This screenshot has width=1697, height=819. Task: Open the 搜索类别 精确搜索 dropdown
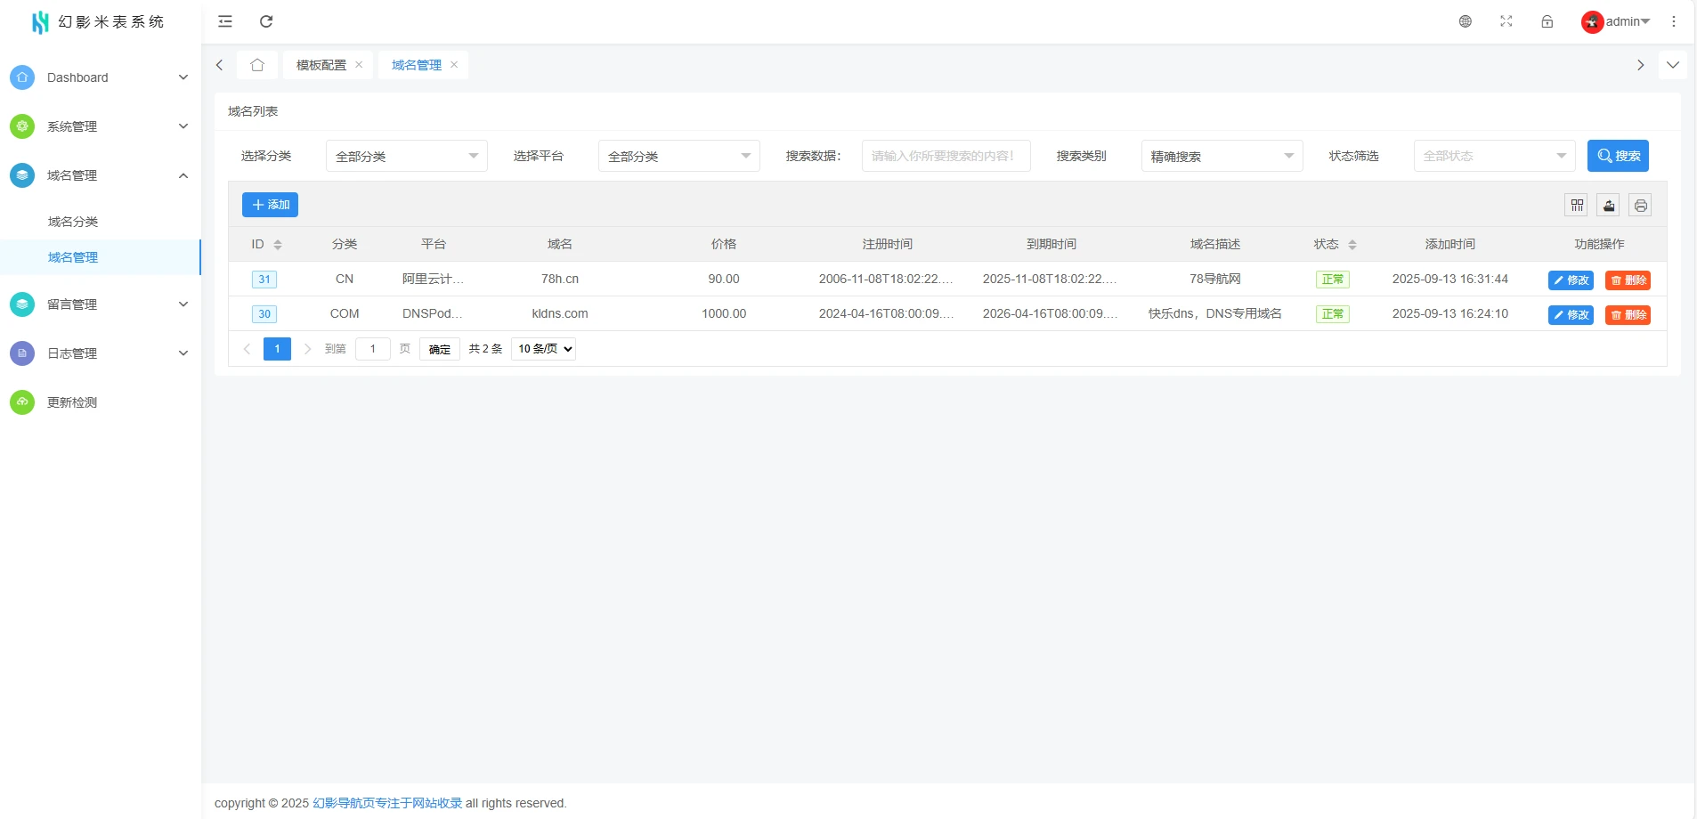coord(1222,156)
